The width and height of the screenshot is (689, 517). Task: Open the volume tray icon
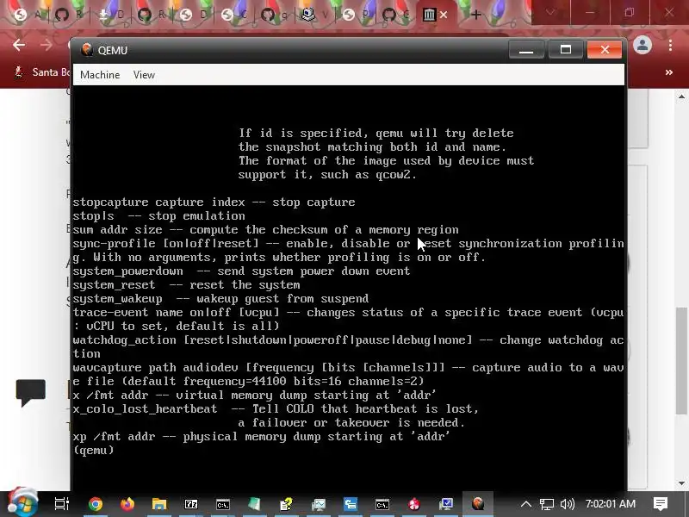[x=568, y=504]
